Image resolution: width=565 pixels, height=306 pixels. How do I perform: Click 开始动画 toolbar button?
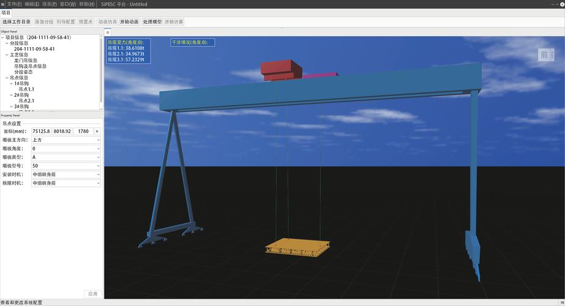129,21
